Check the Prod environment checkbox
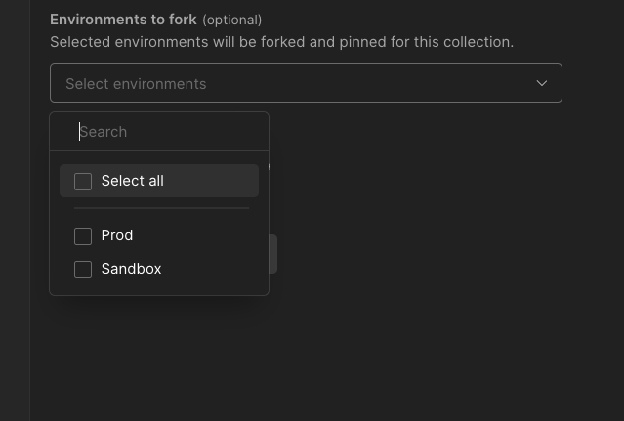Screen dimensions: 624x421 [x=83, y=235]
